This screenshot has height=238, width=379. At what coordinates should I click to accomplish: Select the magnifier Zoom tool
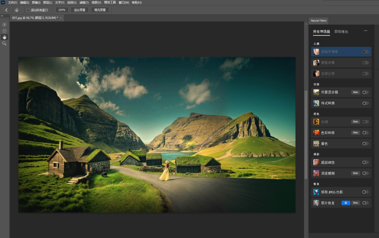4,44
